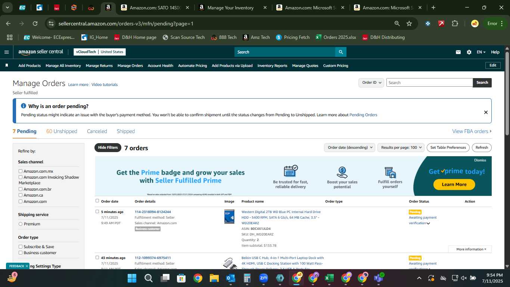Viewport: 510px width, 287px height.
Task: Open the EN language dropdown
Action: pos(481,52)
